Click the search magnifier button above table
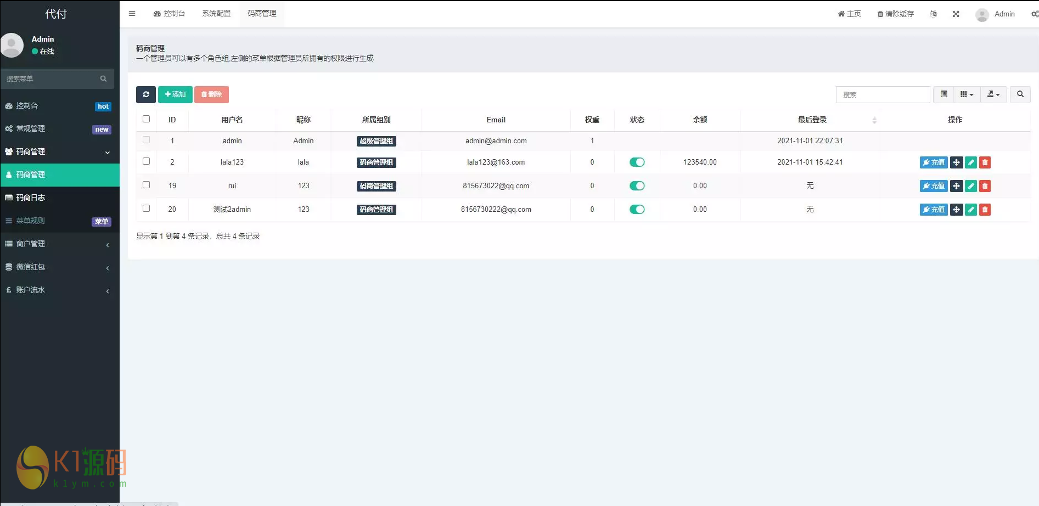This screenshot has height=506, width=1039. [x=1020, y=94]
